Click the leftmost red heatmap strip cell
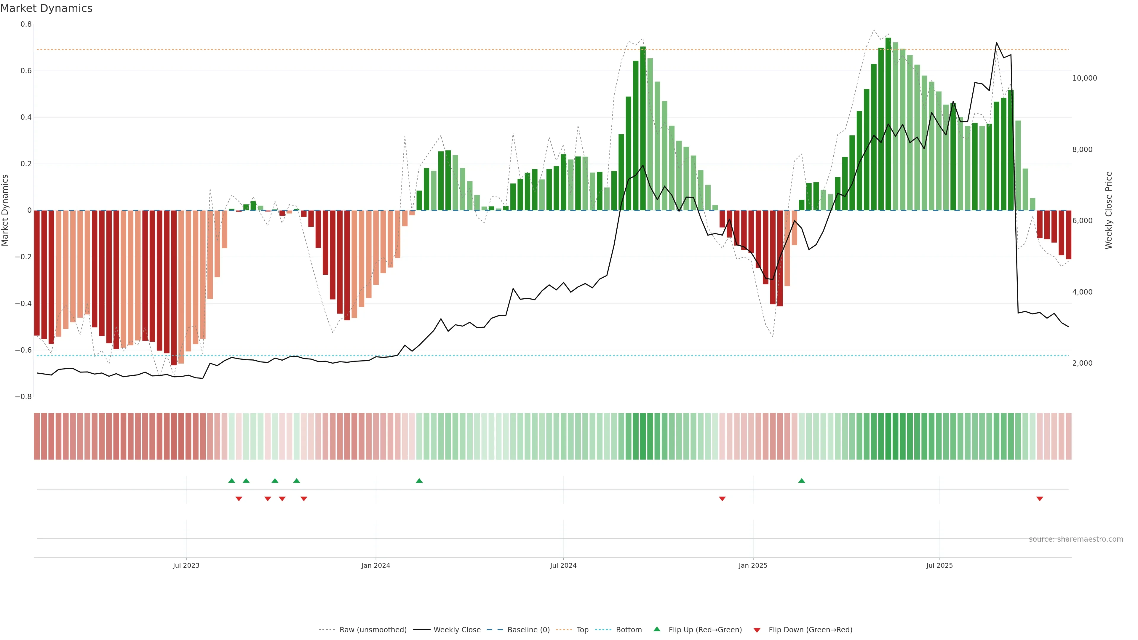Screen dimensions: 1138x640 pos(37,436)
